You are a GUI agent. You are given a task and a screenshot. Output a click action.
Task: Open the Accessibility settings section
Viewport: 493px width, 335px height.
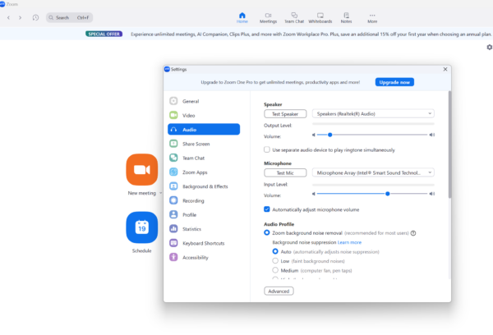pyautogui.click(x=196, y=257)
